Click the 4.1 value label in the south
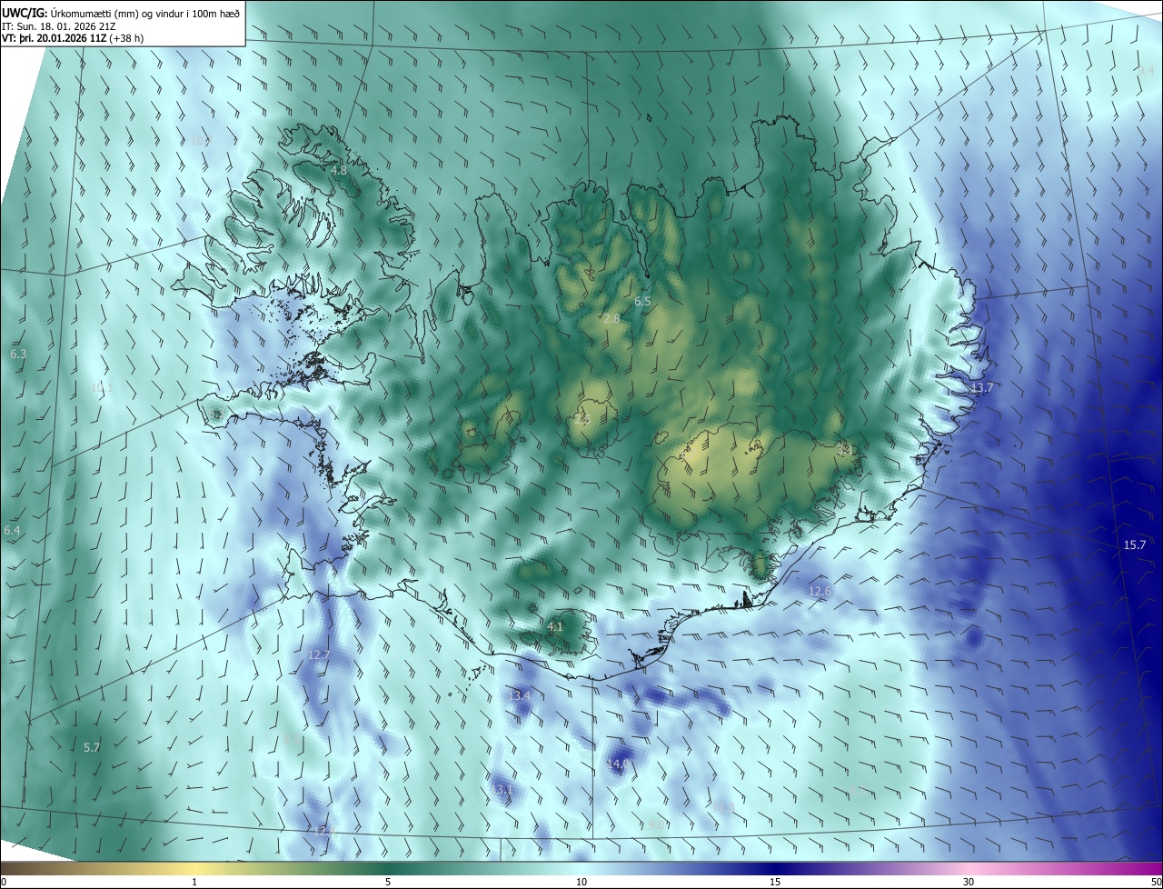 tap(555, 627)
